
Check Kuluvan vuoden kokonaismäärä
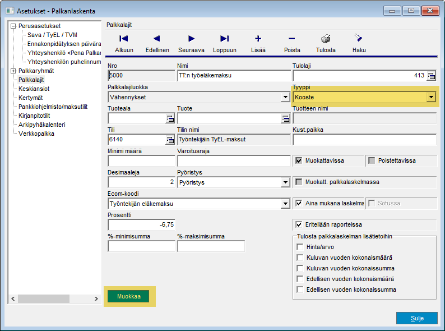point(300,258)
